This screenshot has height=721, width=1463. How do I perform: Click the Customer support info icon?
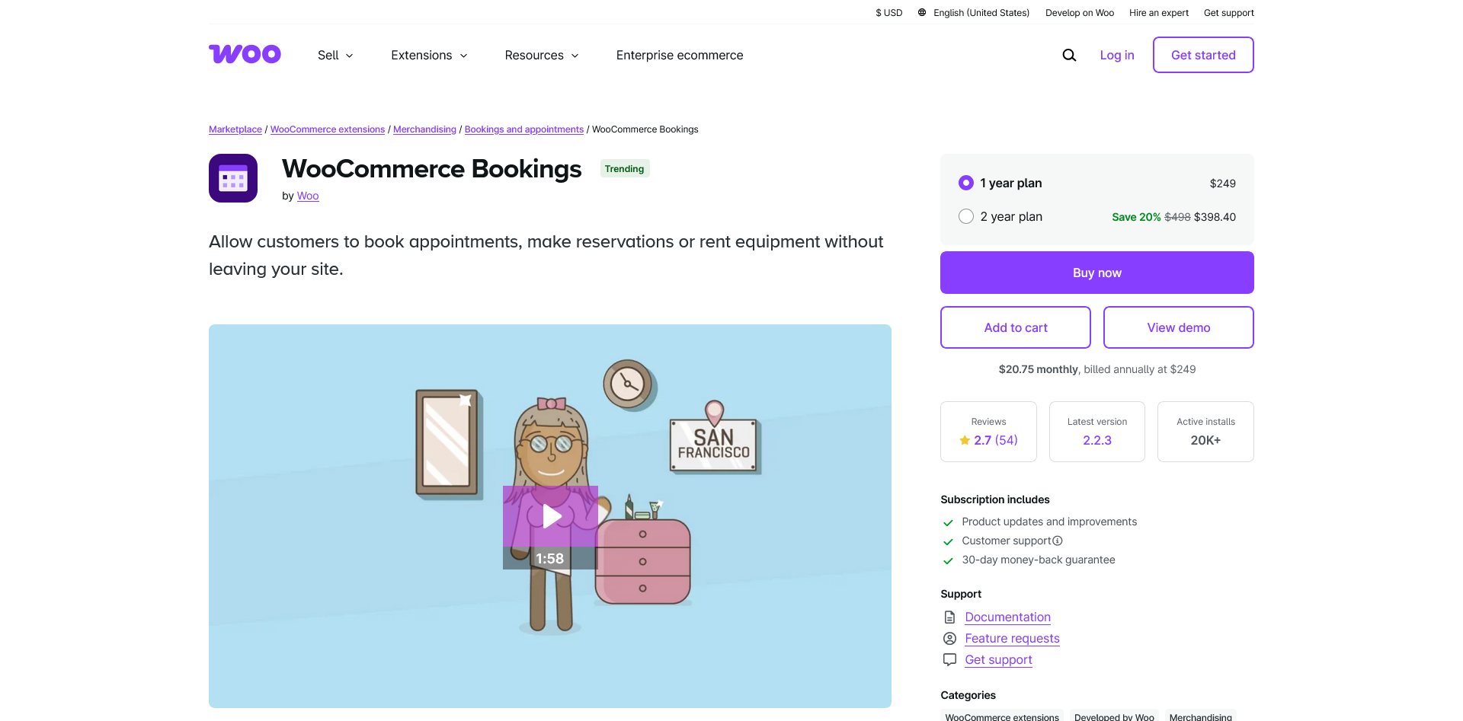point(1058,541)
